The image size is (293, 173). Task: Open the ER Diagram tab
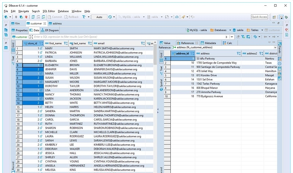pos(50,30)
